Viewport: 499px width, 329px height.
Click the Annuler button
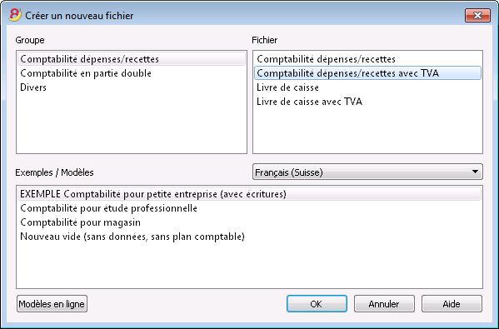[384, 304]
